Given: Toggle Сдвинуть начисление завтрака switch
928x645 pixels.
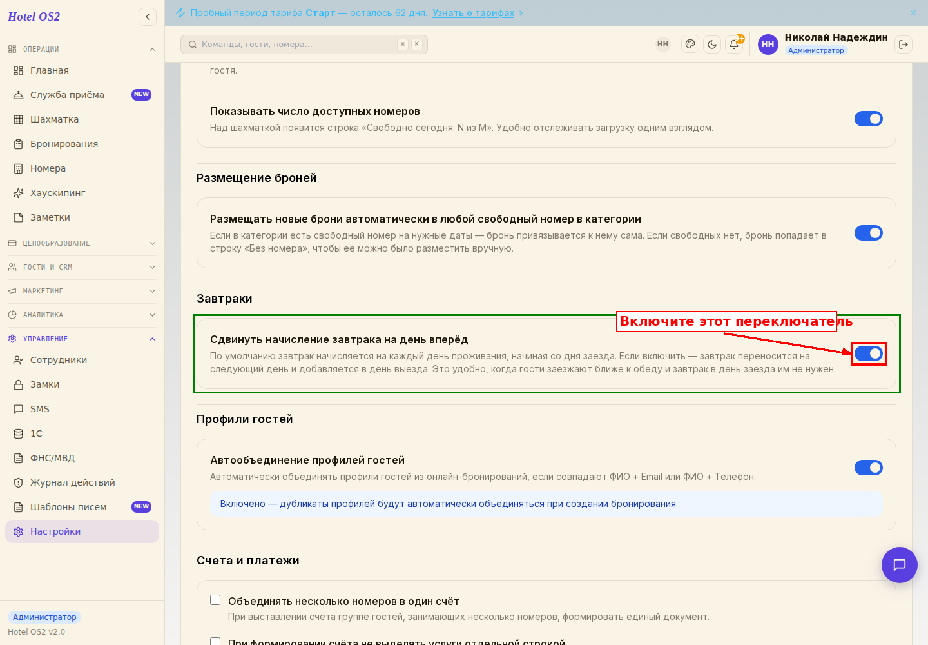Looking at the screenshot, I should [869, 353].
